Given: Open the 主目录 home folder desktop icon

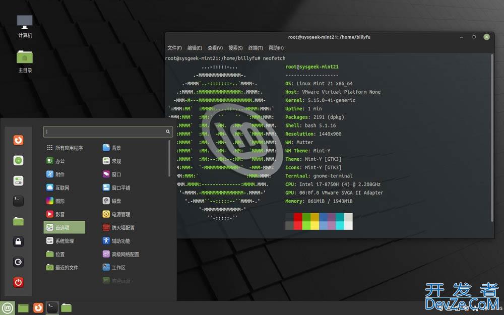Looking at the screenshot, I should point(25,61).
